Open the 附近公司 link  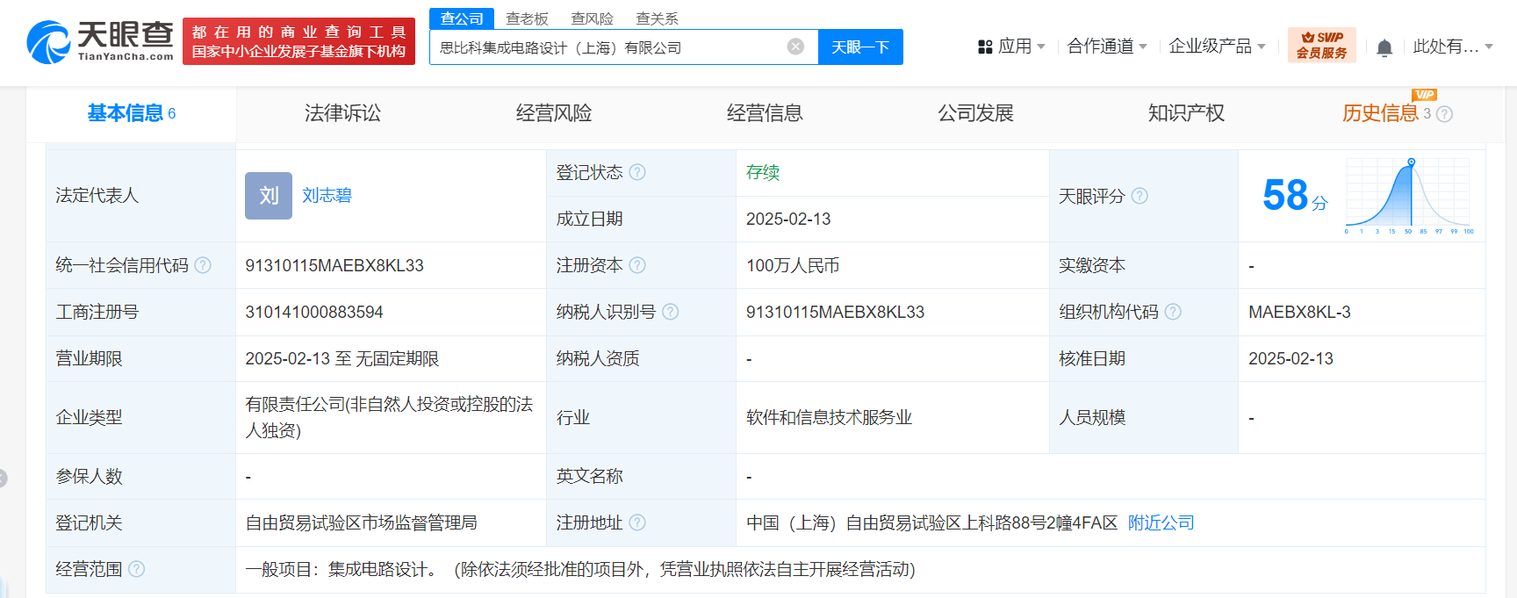tap(1161, 522)
